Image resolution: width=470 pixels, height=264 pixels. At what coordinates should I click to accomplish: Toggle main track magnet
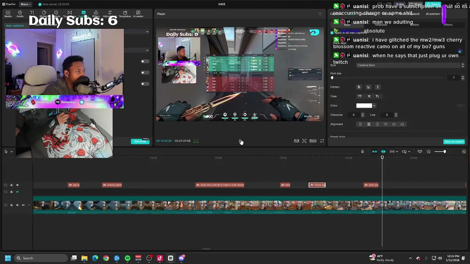375,151
